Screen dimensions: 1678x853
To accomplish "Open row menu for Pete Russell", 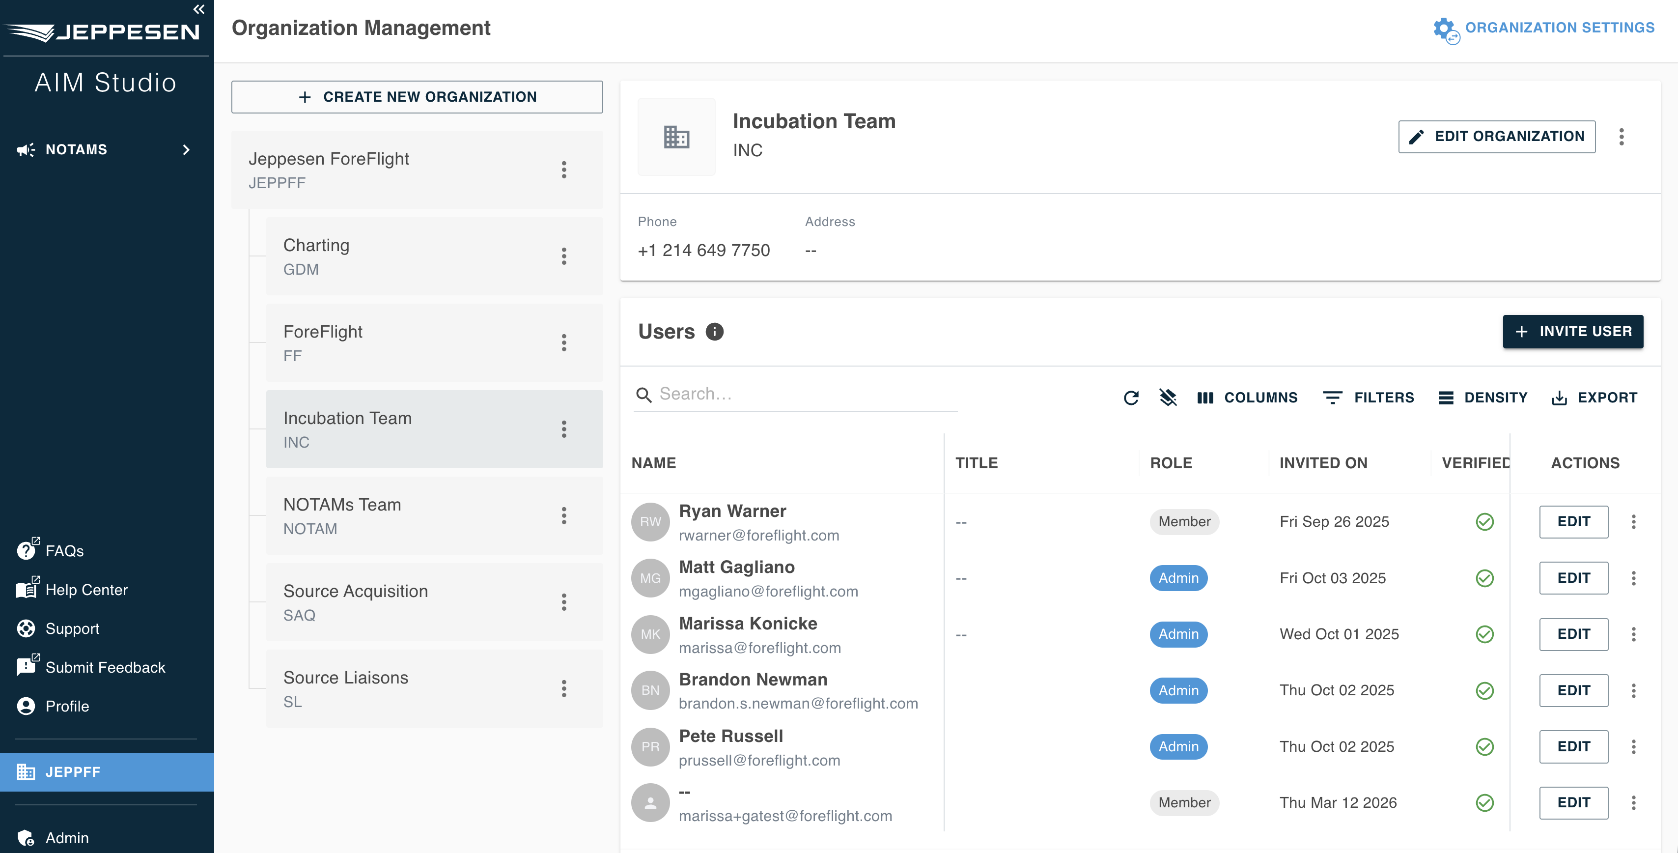I will 1634,747.
